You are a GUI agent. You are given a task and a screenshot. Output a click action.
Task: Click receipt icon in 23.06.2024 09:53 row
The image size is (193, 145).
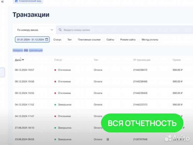(x=108, y=139)
